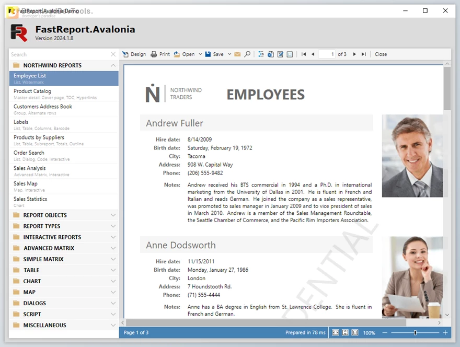This screenshot has height=347, width=460.
Task: Click the page number field
Action: (327, 54)
